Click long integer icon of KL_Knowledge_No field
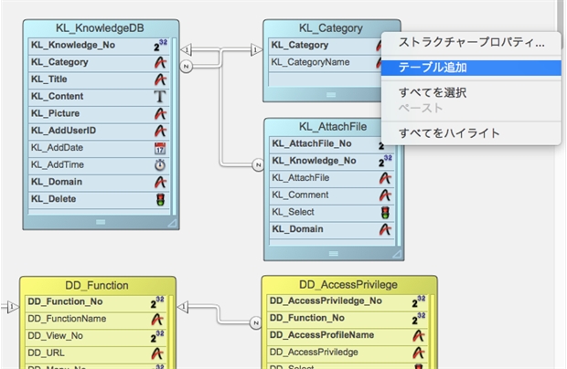The height and width of the screenshot is (369, 567). point(160,45)
